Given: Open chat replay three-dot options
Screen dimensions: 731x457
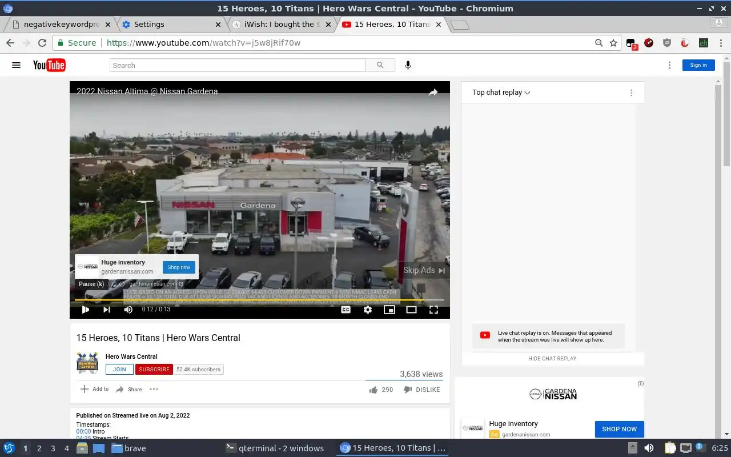Looking at the screenshot, I should [631, 93].
